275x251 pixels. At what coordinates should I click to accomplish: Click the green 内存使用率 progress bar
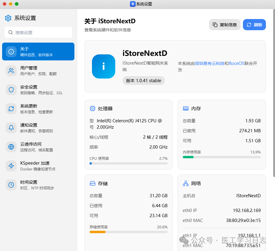pyautogui.click(x=222, y=157)
